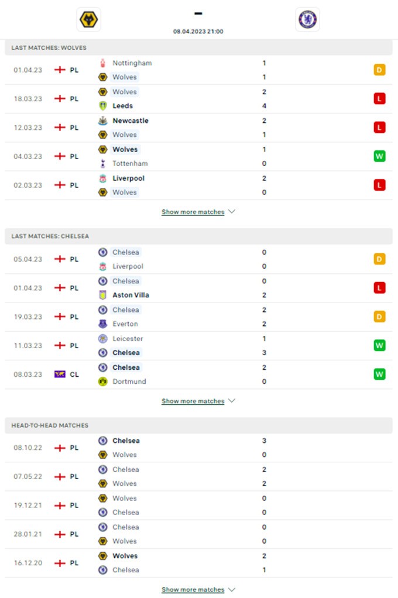Click the orange D badge for Chelsea–Everton
This screenshot has width=398, height=598.
[379, 317]
